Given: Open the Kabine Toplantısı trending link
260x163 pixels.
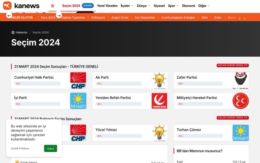Looking at the screenshot, I should pos(73,18).
